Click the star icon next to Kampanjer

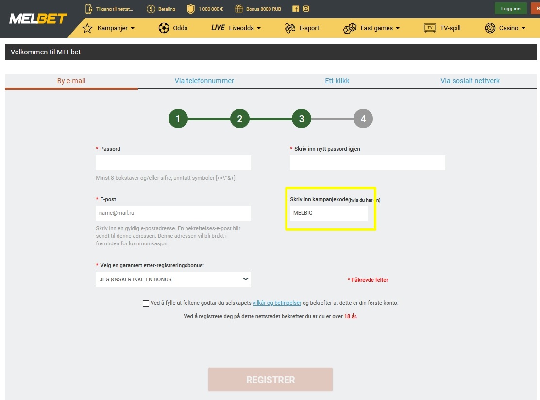[87, 28]
